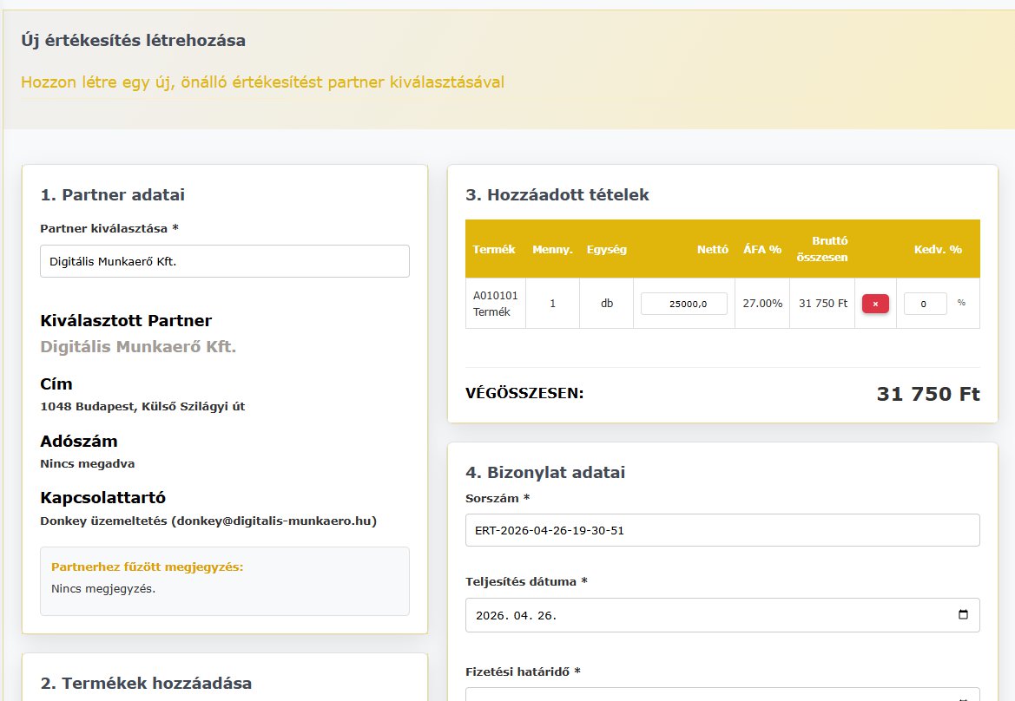Edit the Nettó value of 25000,0
Screen dimensions: 1015x701
pos(683,303)
